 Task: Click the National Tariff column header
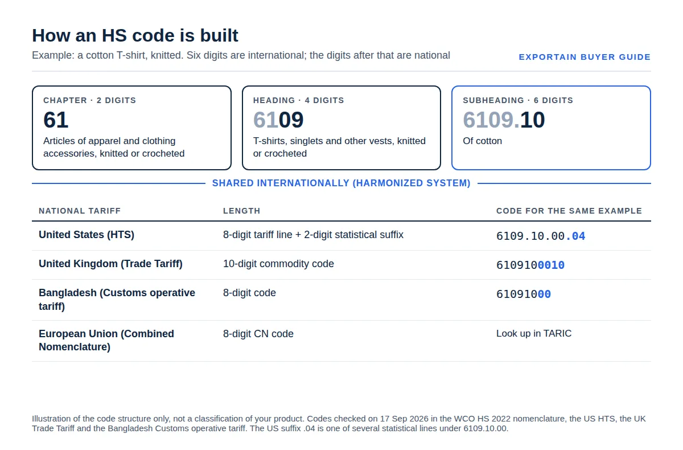(80, 211)
